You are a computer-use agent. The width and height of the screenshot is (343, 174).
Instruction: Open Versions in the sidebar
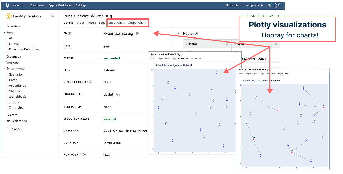tap(12, 63)
